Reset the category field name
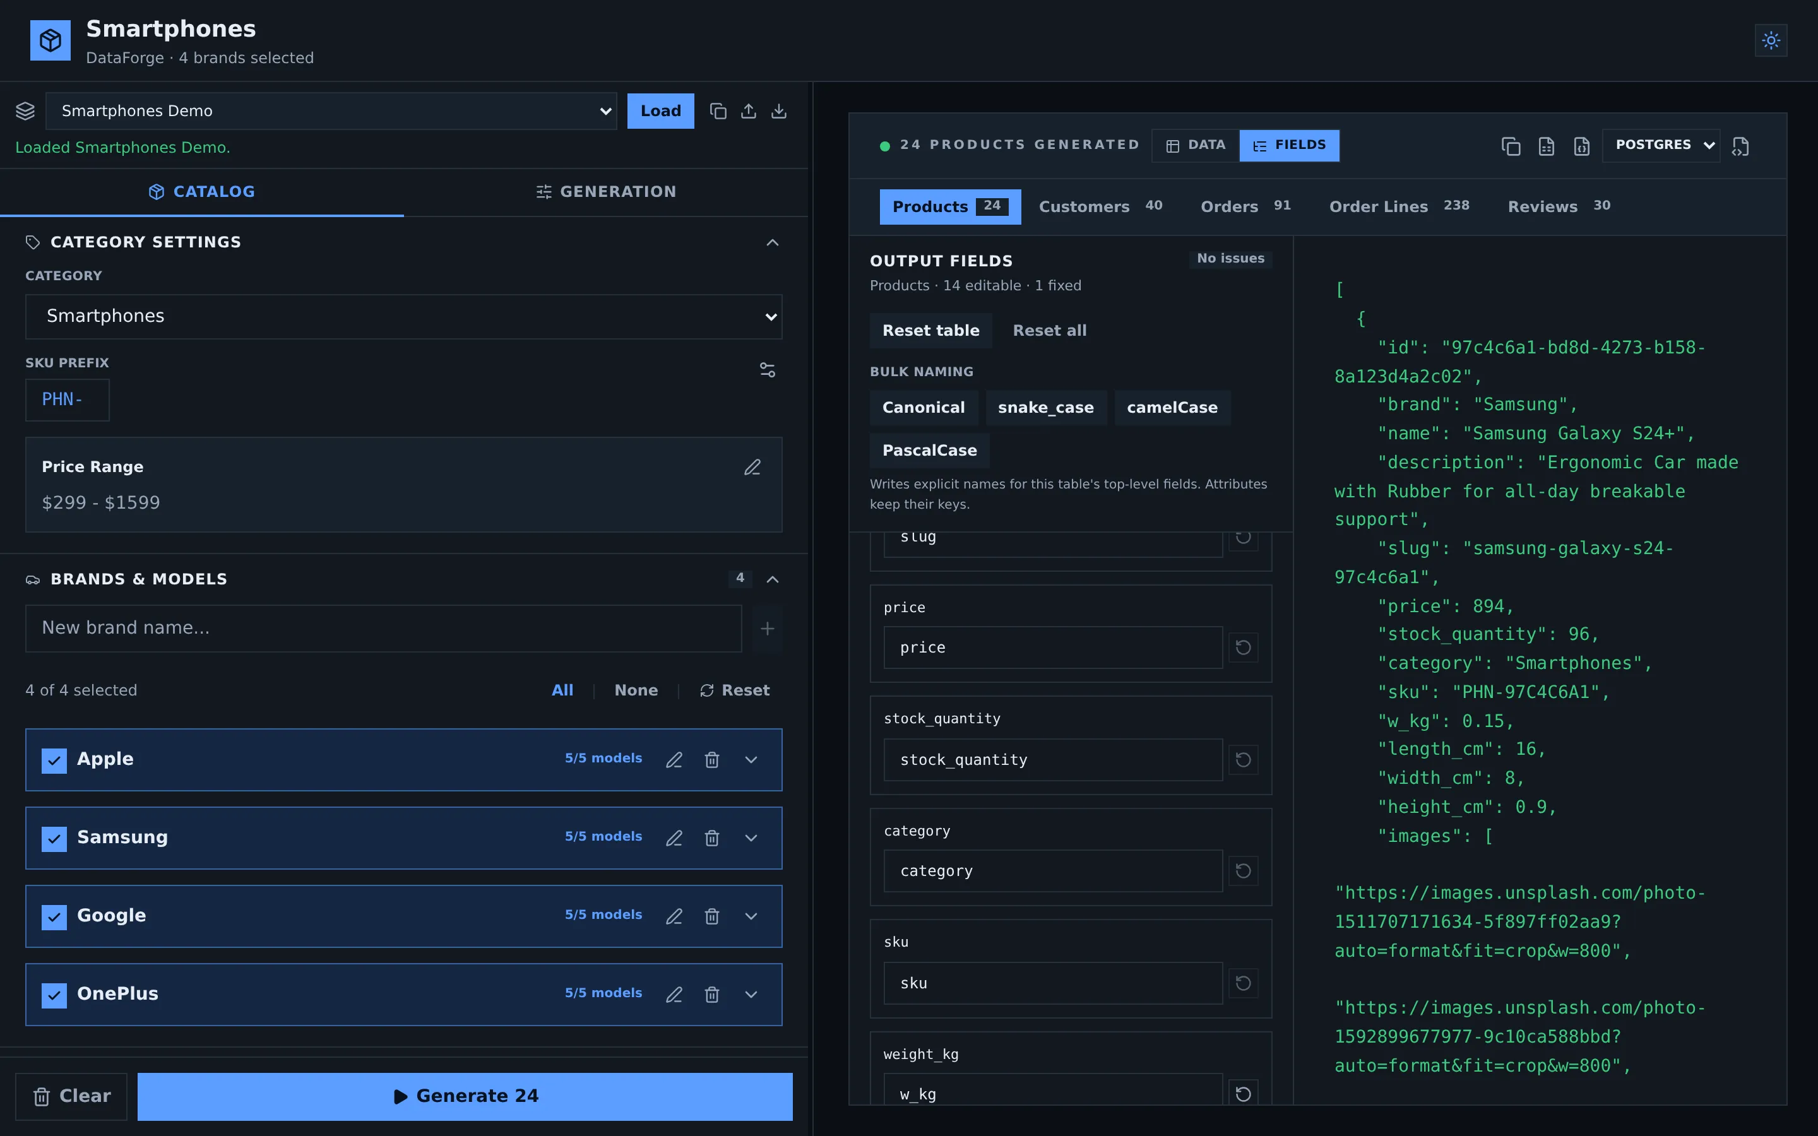This screenshot has width=1818, height=1136. (1244, 871)
